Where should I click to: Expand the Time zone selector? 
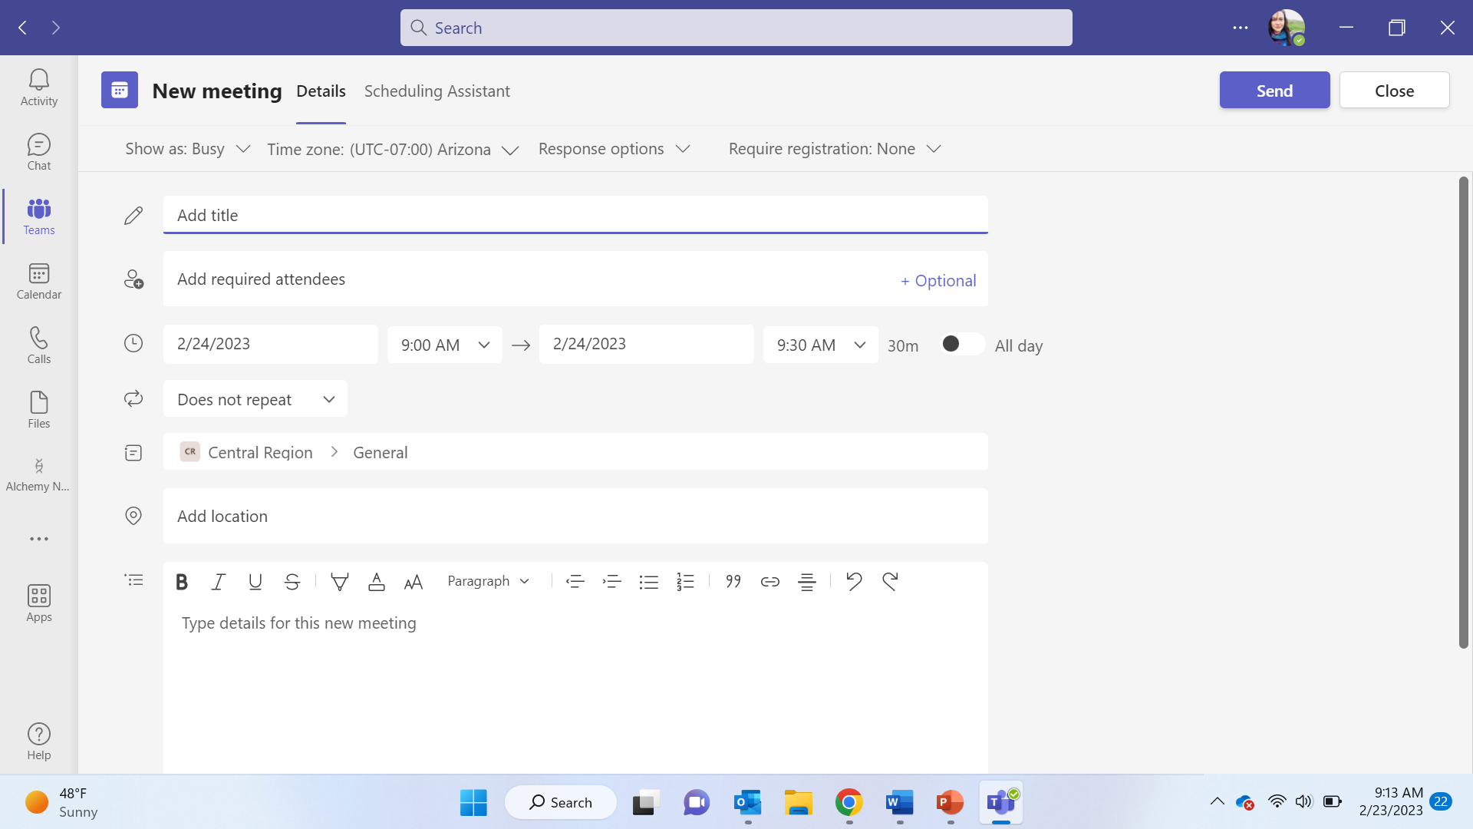tap(393, 149)
